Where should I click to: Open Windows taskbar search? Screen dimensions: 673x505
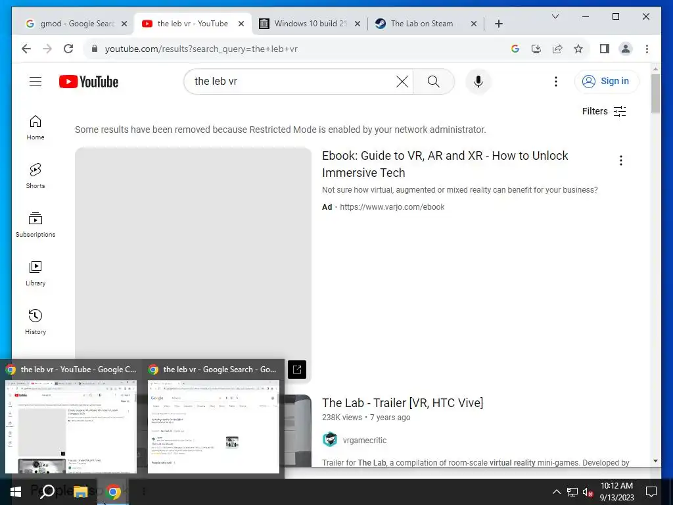47,491
